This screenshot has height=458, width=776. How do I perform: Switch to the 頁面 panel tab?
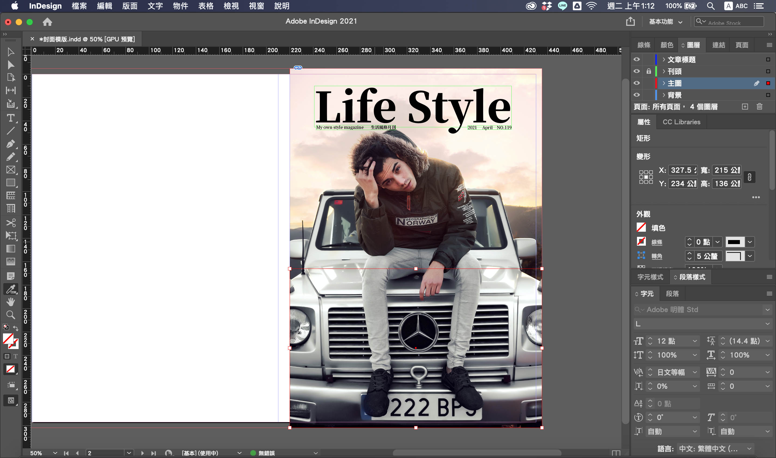742,45
